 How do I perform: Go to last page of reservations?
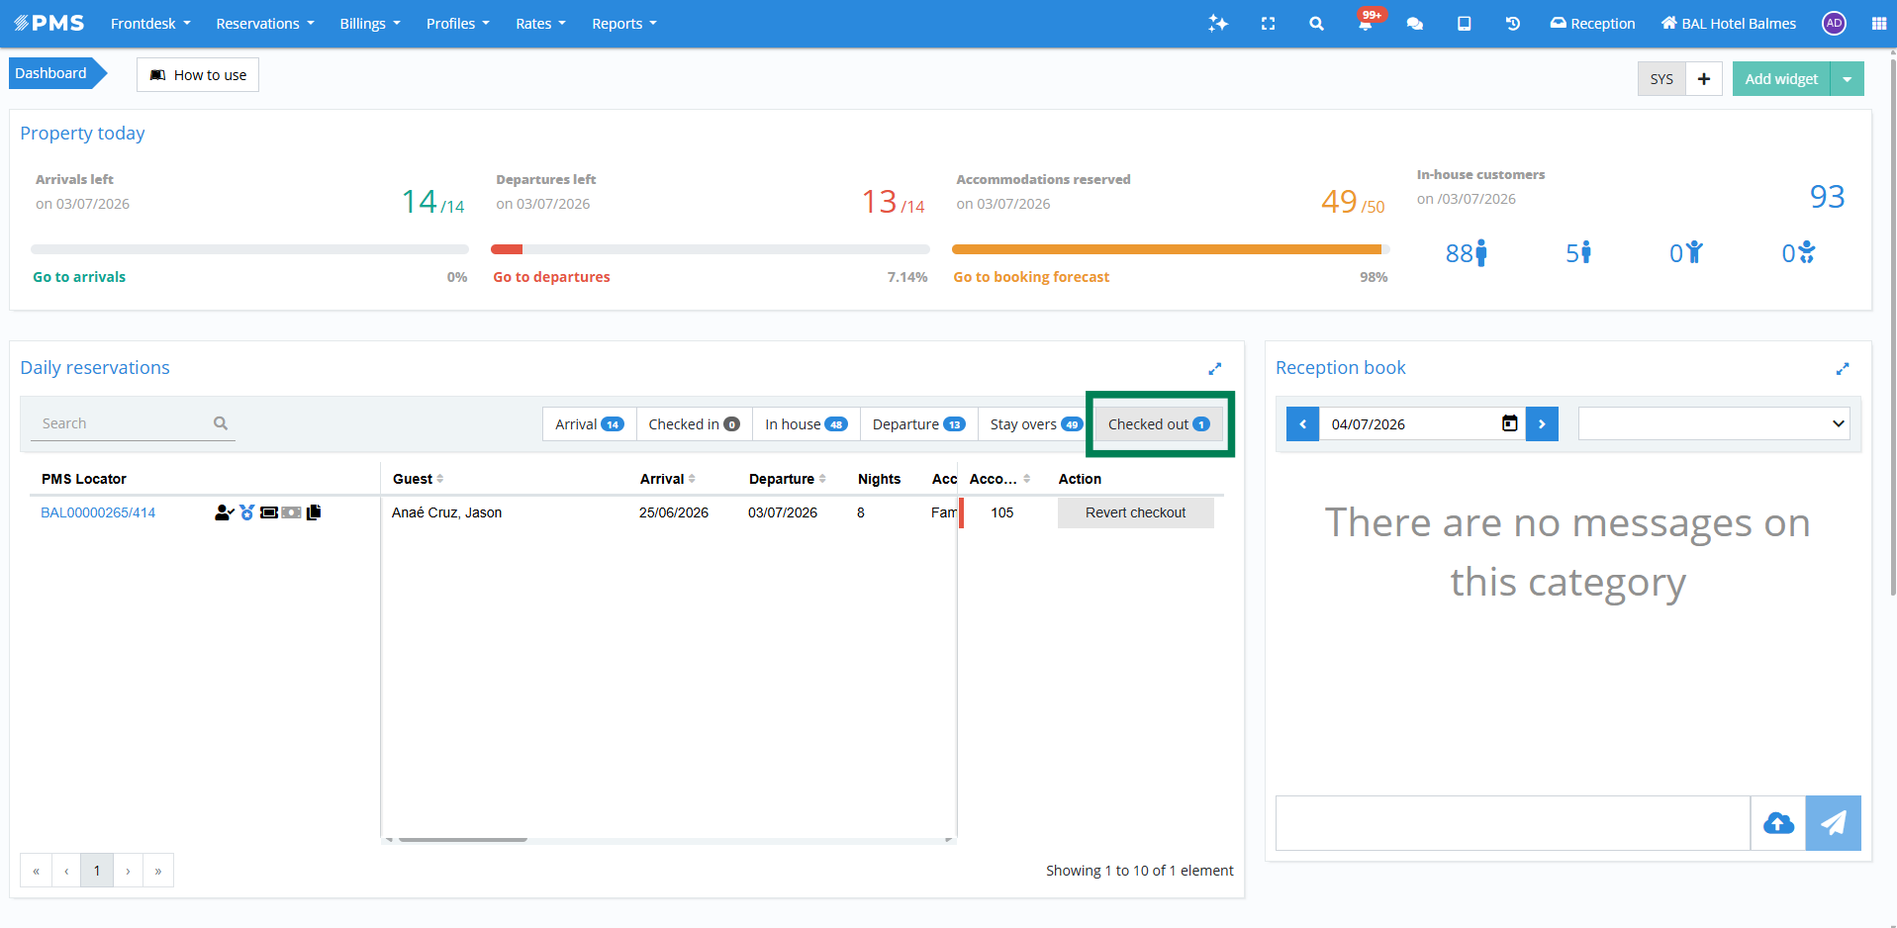click(158, 871)
